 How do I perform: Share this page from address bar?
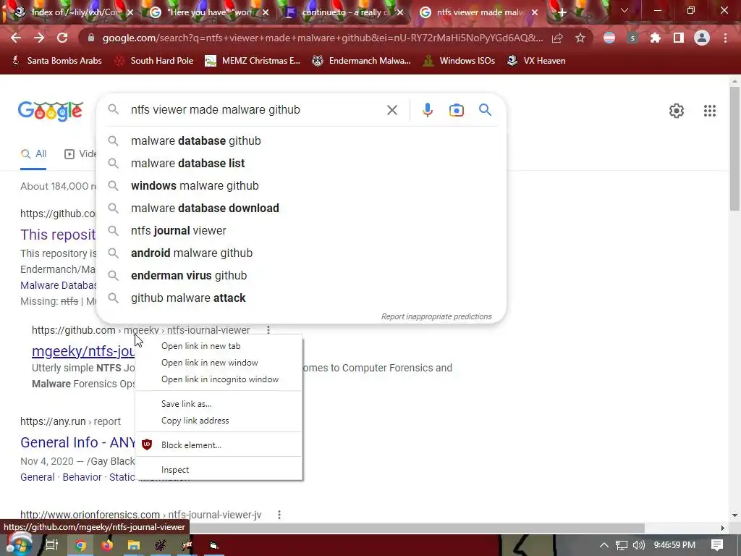557,38
